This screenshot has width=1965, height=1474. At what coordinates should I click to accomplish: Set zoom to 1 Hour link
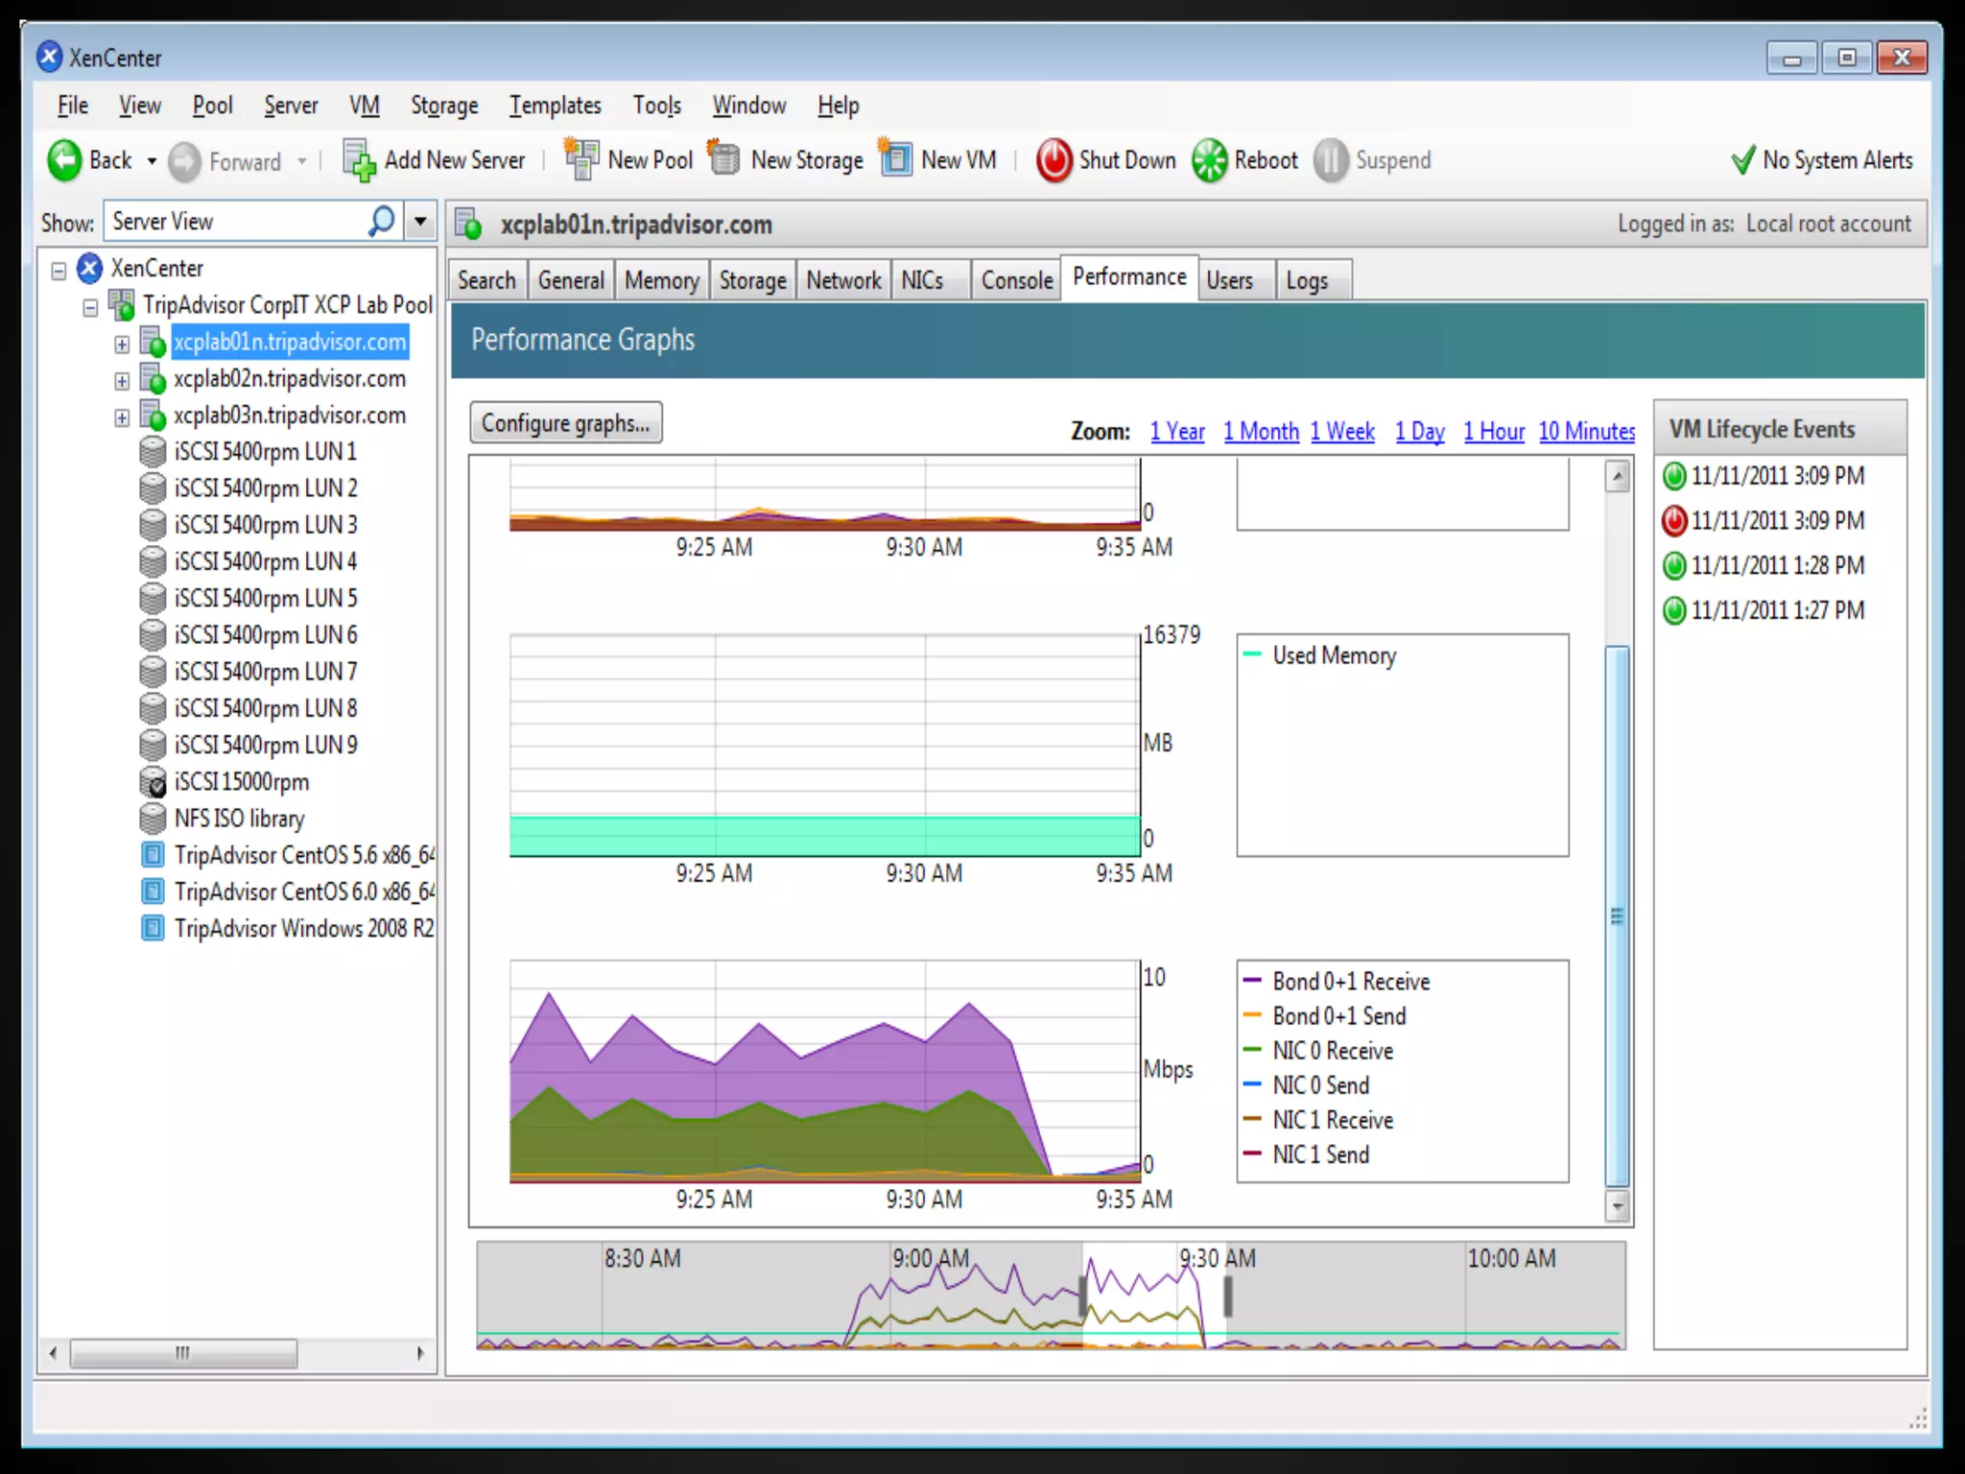point(1493,432)
